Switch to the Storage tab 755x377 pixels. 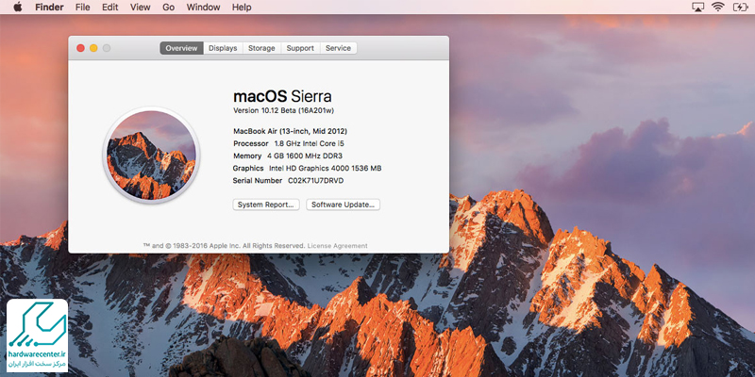click(261, 48)
